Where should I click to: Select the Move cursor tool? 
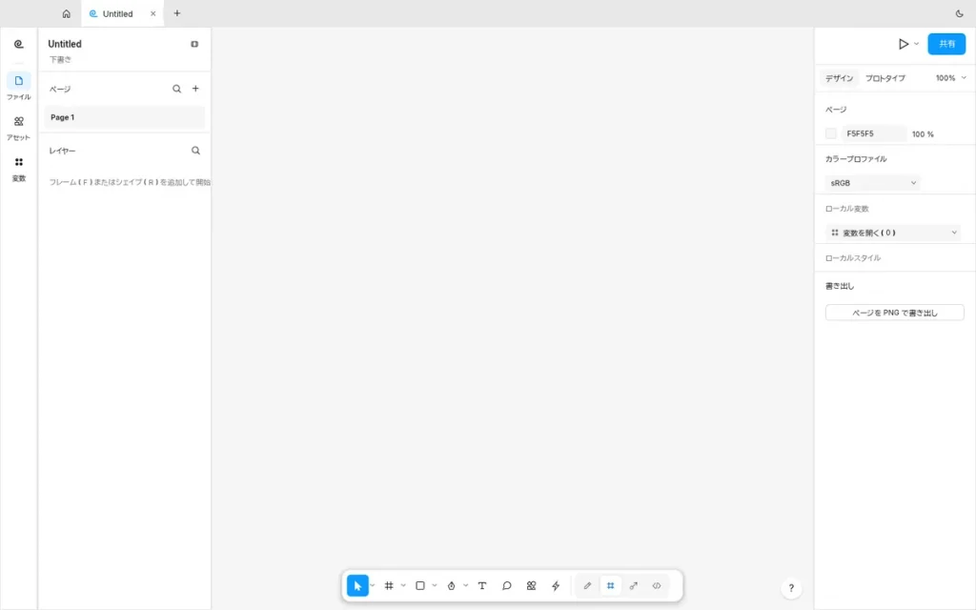357,586
